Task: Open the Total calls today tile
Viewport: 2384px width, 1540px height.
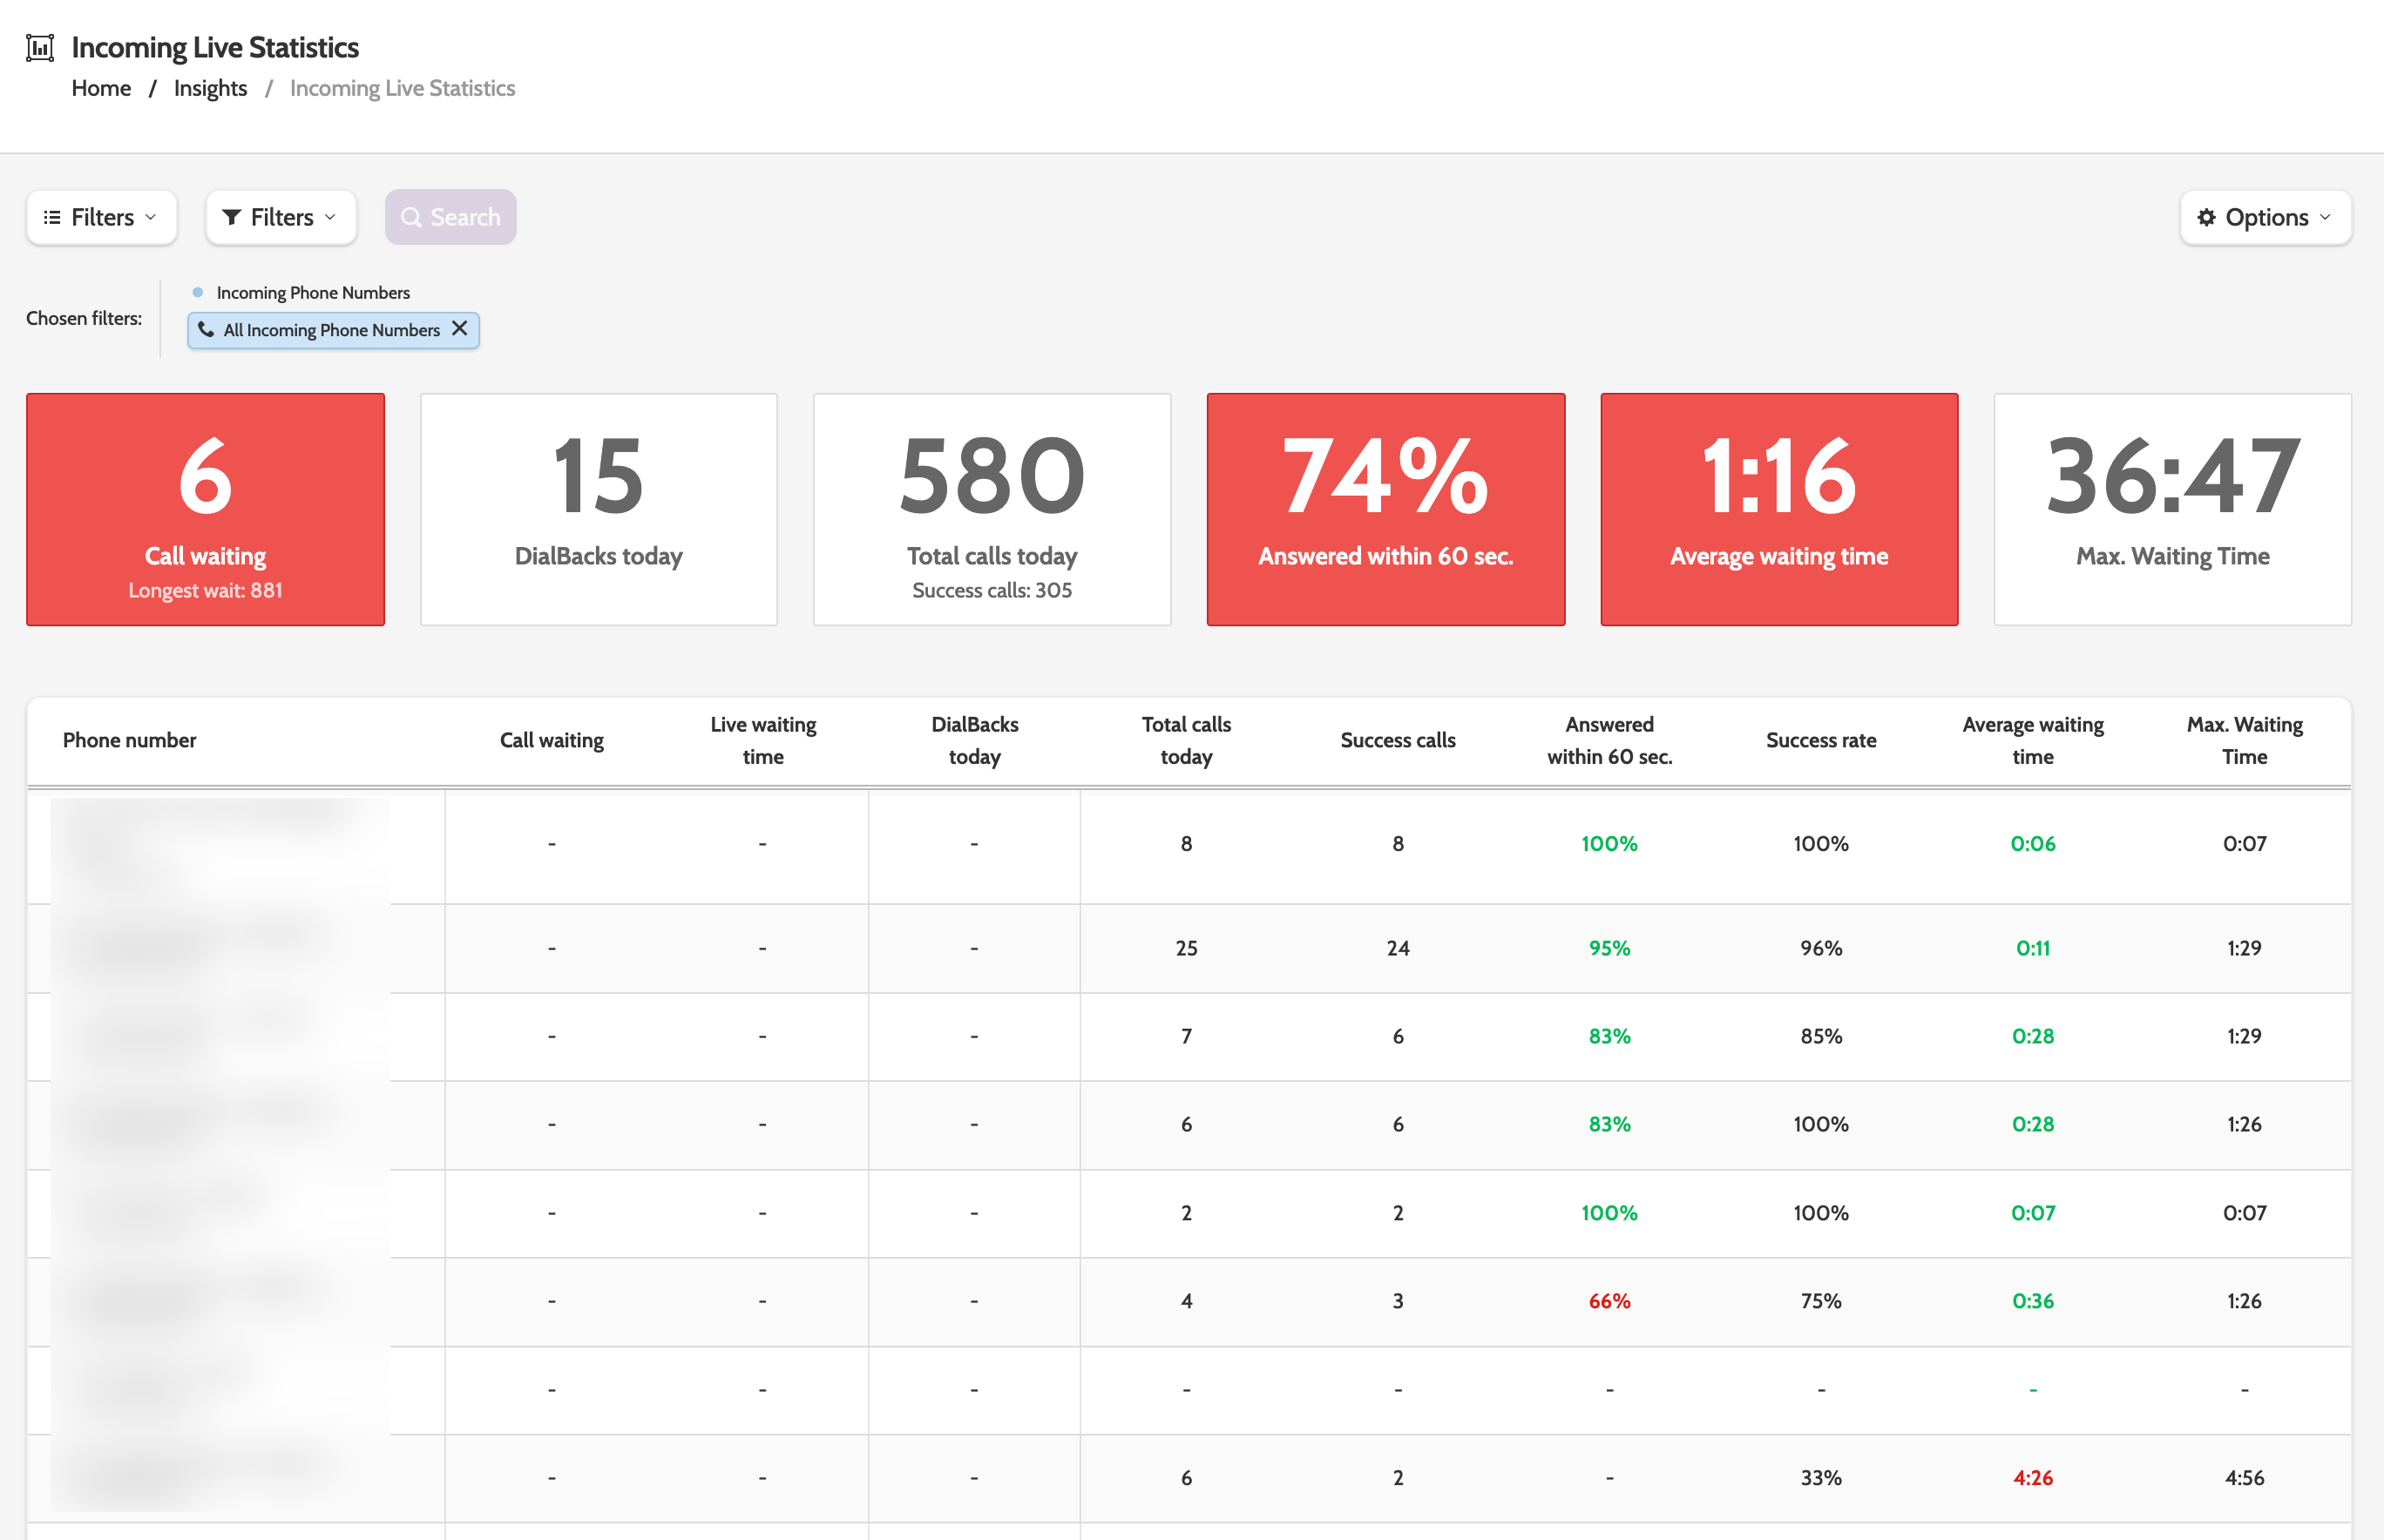Action: coord(992,509)
